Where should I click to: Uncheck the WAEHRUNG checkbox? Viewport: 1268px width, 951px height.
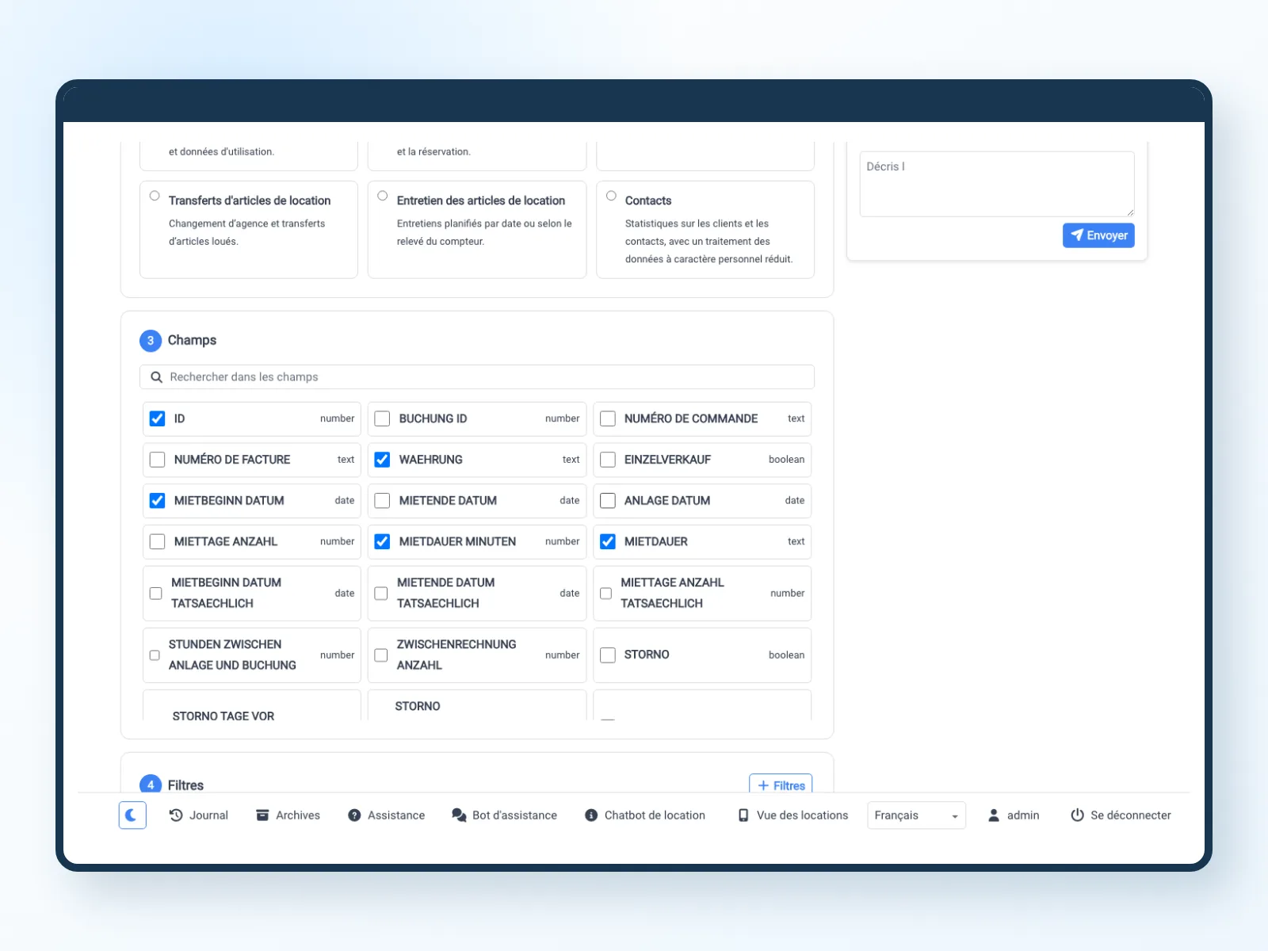[x=382, y=460]
